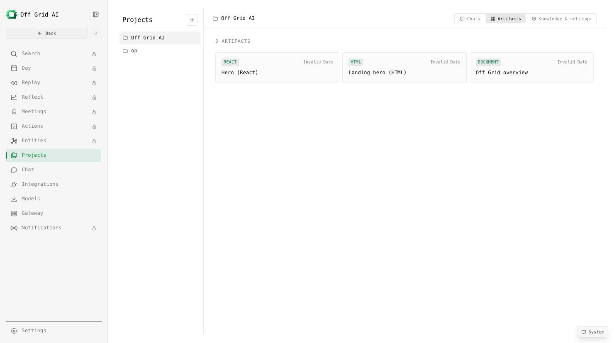614x343 pixels.
Task: Click the System theme button
Action: [x=592, y=332]
